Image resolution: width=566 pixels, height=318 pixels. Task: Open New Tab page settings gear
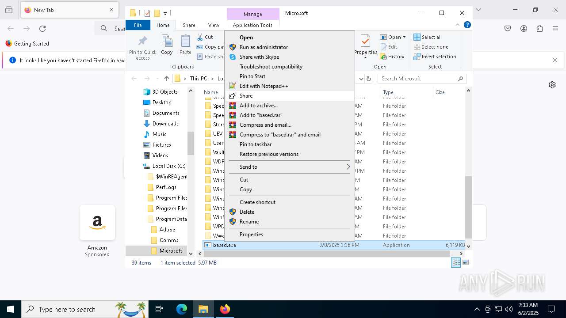[x=552, y=85]
